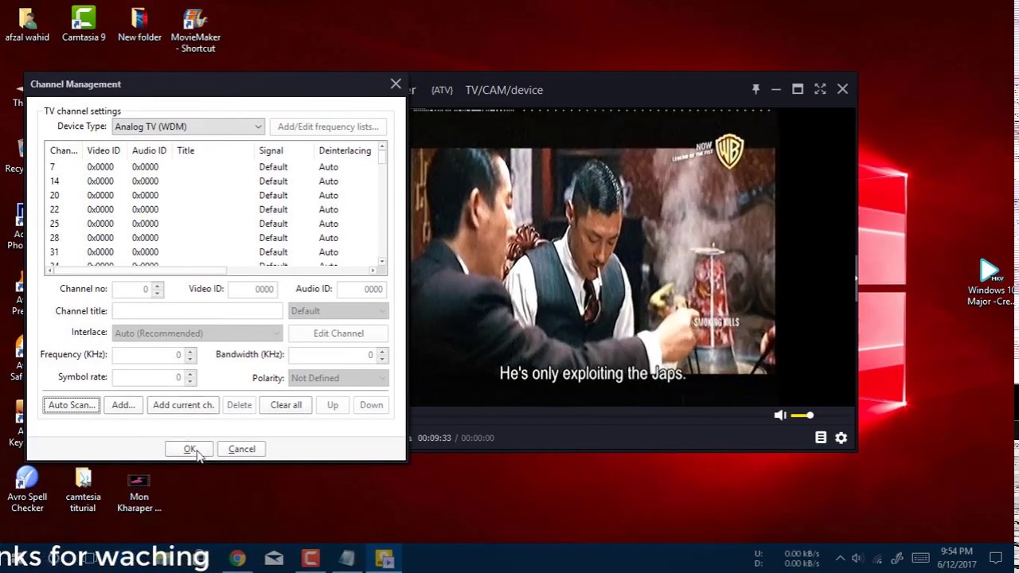Image resolution: width=1019 pixels, height=573 pixels.
Task: Open the New folder desktop icon
Action: 139,24
